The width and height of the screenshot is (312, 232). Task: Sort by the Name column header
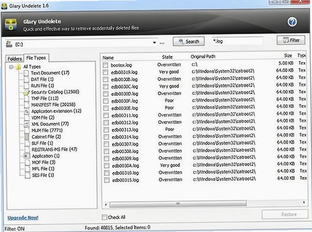[108, 58]
